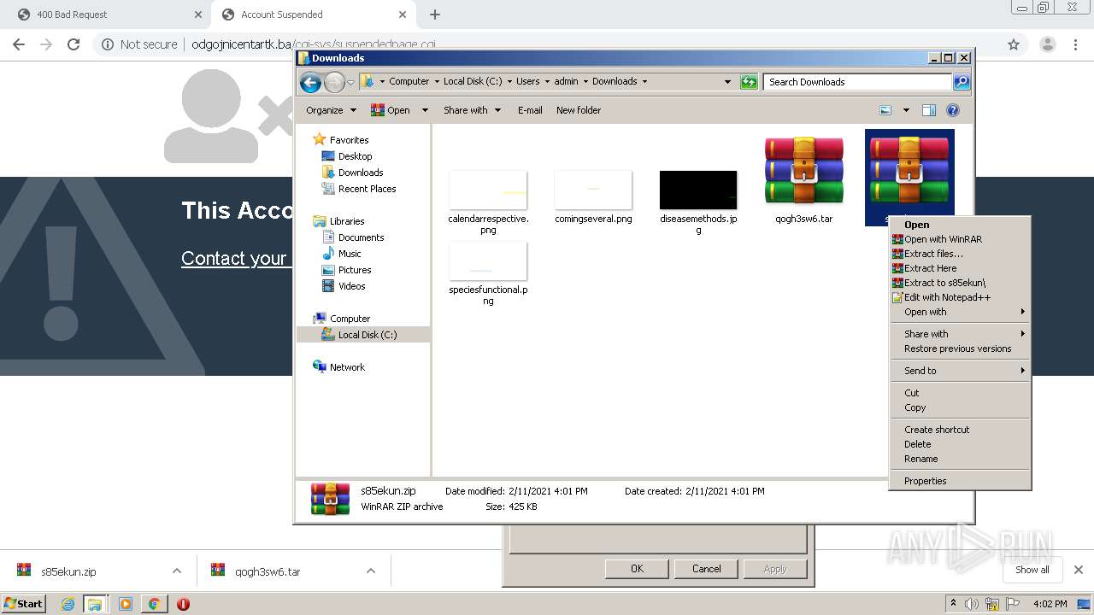Choose Extract Here in context menu
The image size is (1094, 615).
(960, 268)
